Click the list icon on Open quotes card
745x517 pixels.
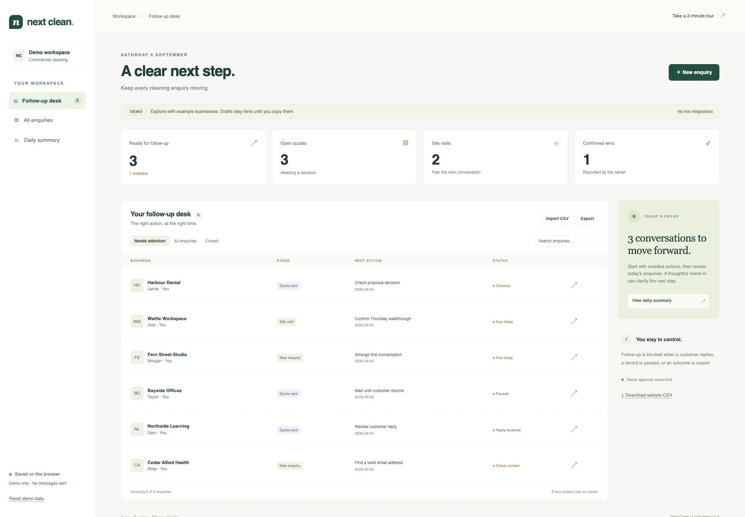pos(406,143)
